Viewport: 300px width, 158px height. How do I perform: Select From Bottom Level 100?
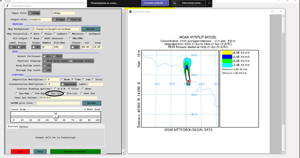pos(44,65)
